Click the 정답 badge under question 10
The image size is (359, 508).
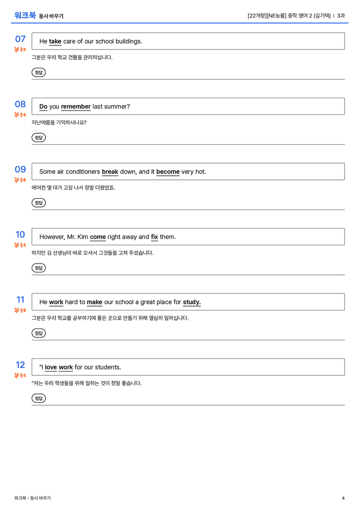click(x=38, y=268)
